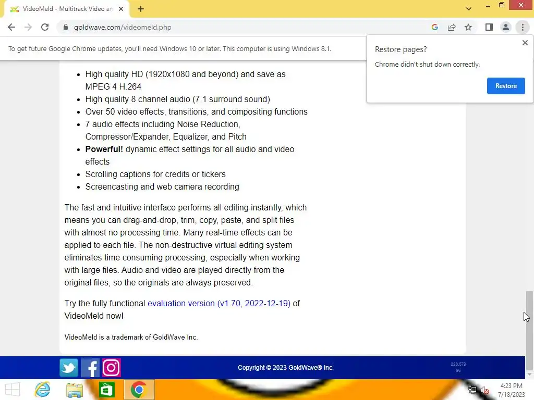
Task: Click 'High quality 8 channel audio' bullet
Action: [177, 99]
